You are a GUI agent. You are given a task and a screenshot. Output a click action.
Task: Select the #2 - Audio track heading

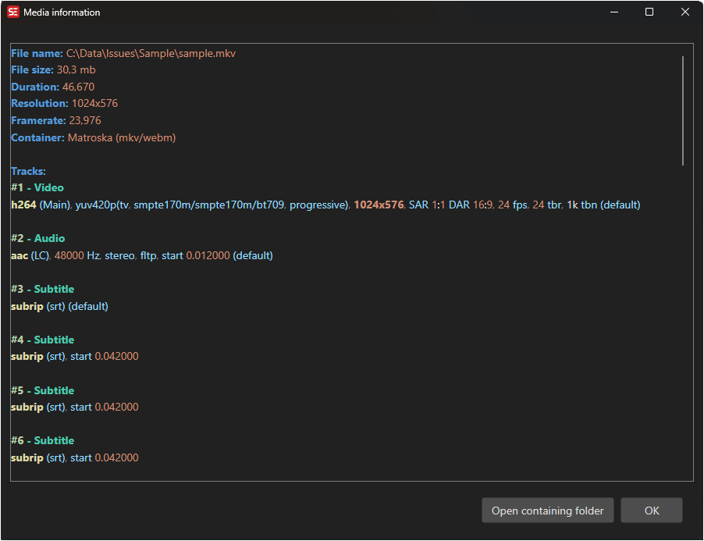point(37,239)
